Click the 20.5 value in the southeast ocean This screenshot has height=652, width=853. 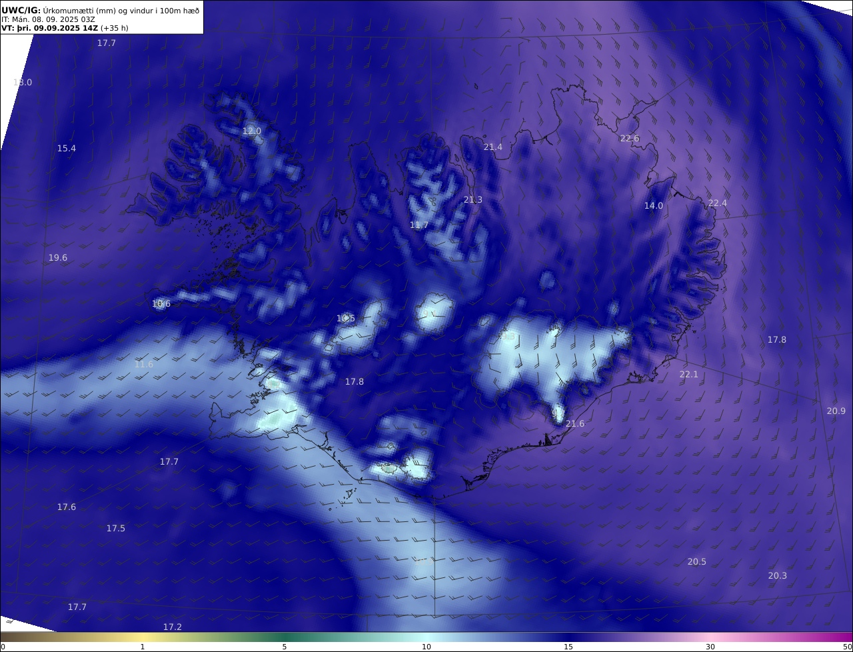[x=697, y=562]
